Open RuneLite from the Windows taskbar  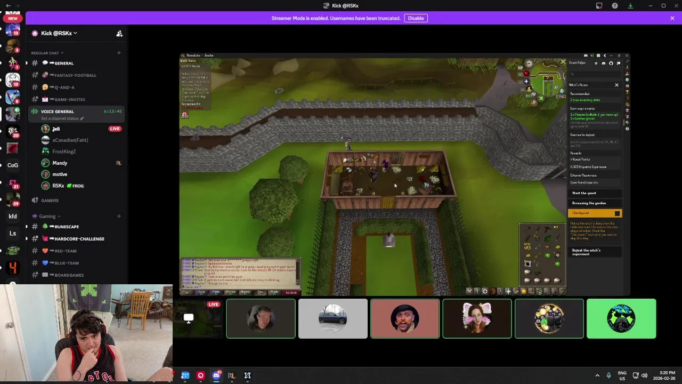click(231, 375)
